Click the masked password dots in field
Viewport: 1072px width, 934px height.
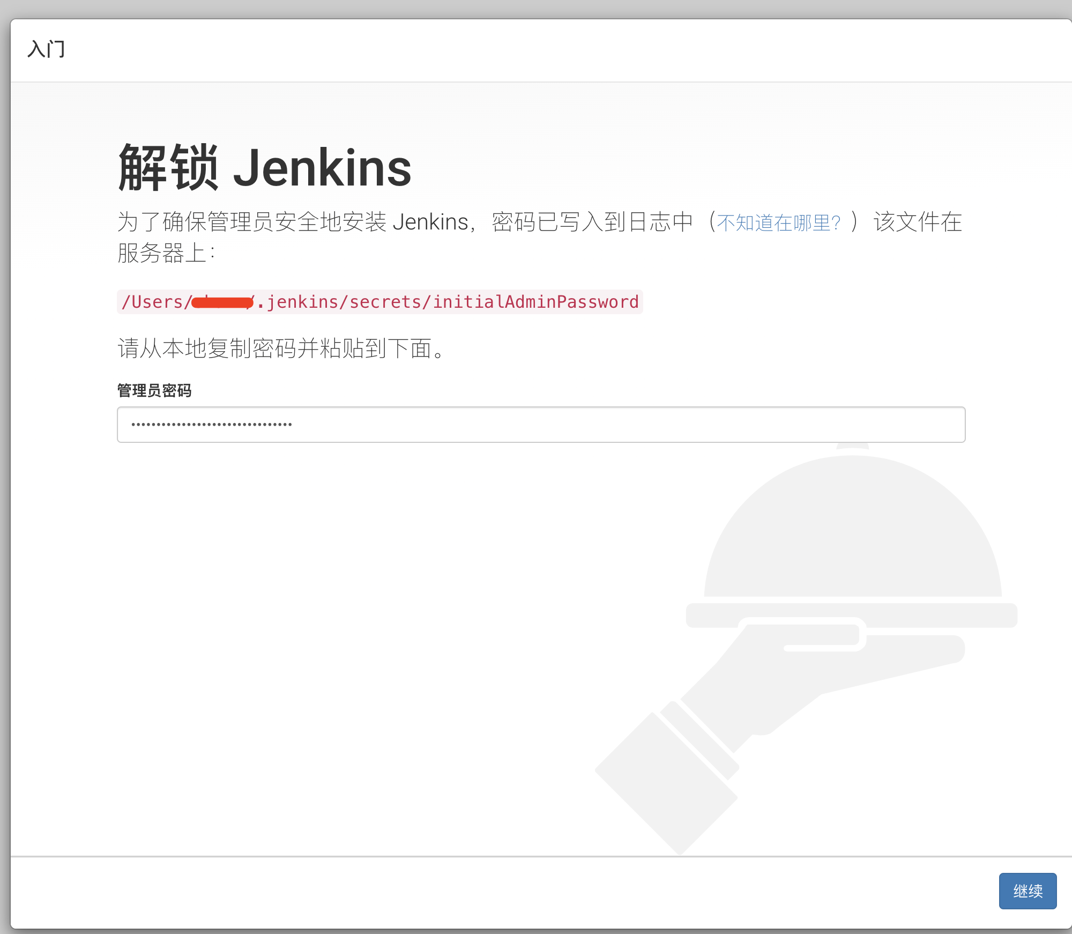[212, 425]
